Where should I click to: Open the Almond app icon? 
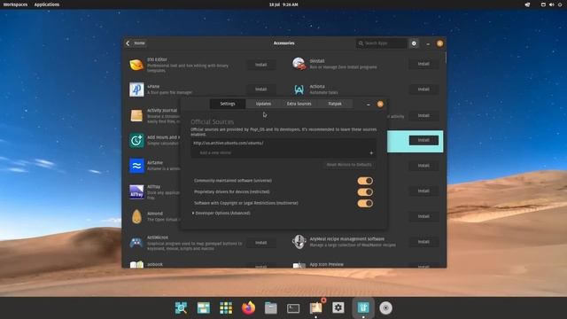136,216
